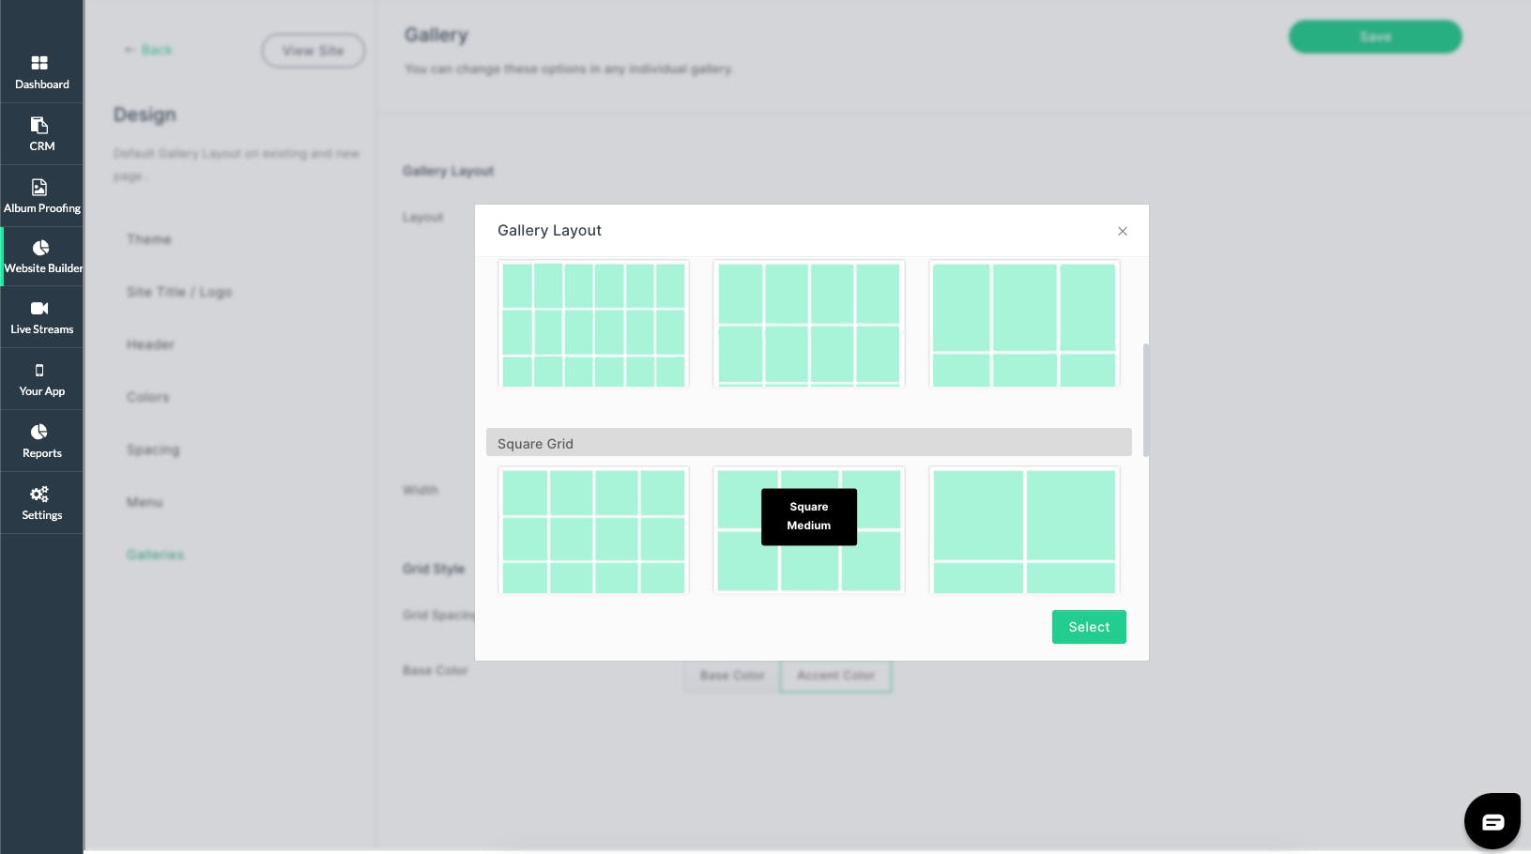The width and height of the screenshot is (1531, 854).
Task: Open the Colors design option
Action: (148, 397)
